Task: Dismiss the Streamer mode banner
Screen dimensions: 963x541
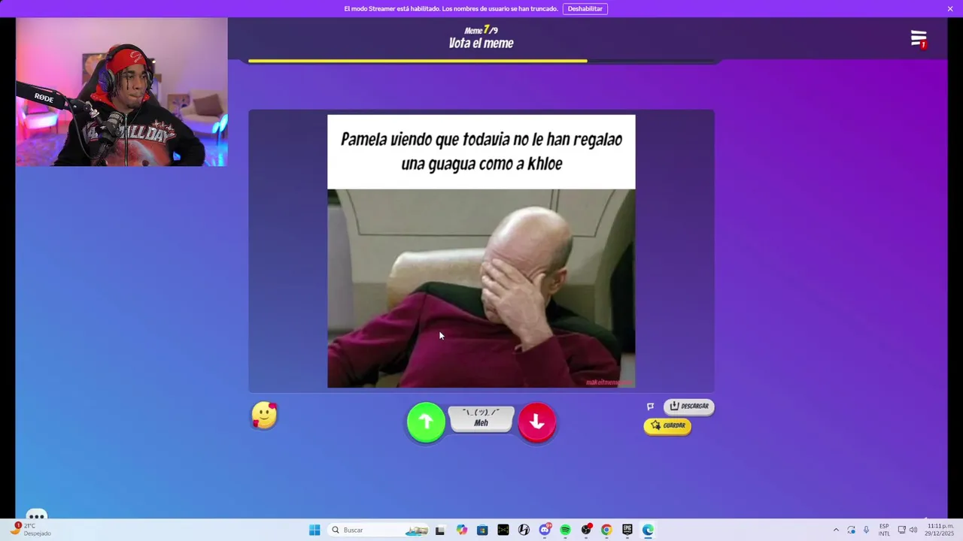Action: tap(950, 9)
